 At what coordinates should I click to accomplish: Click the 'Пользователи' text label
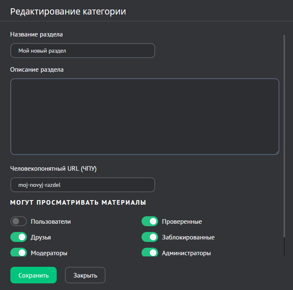51,221
